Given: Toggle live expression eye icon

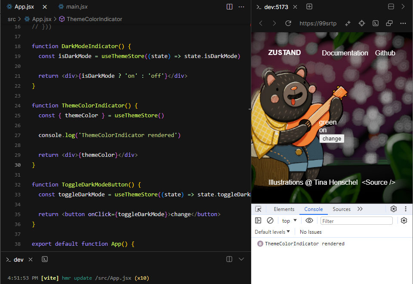Looking at the screenshot, I should (309, 220).
